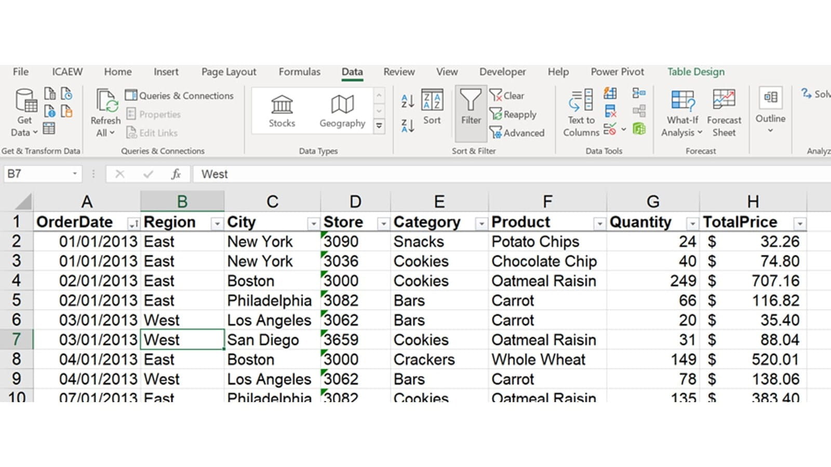Select the Geography data type
Image resolution: width=831 pixels, height=467 pixels.
coord(342,111)
